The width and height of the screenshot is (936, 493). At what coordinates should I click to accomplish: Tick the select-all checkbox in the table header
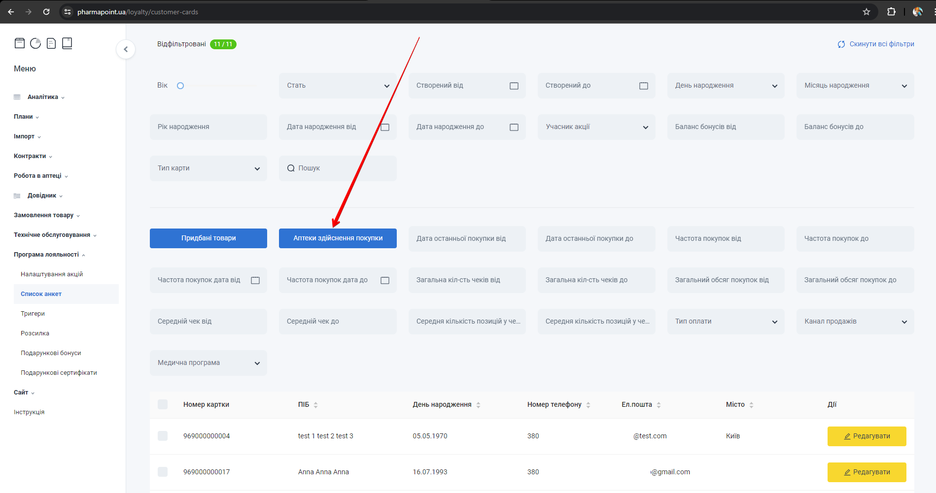click(x=163, y=404)
